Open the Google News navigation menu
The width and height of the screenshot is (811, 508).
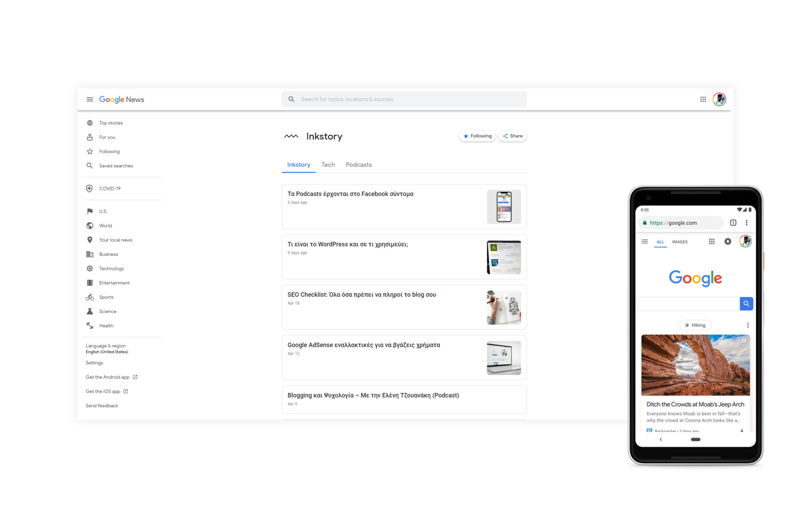coord(90,99)
